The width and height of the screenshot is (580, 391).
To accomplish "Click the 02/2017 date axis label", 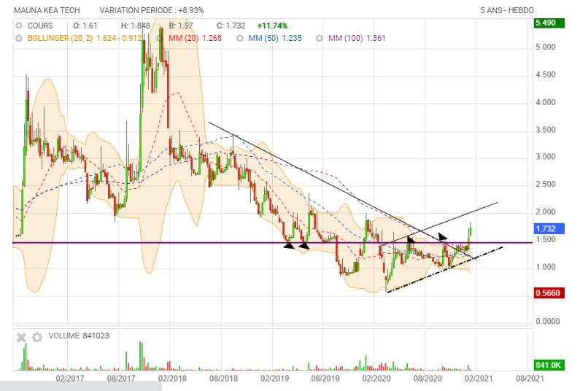I will point(70,379).
